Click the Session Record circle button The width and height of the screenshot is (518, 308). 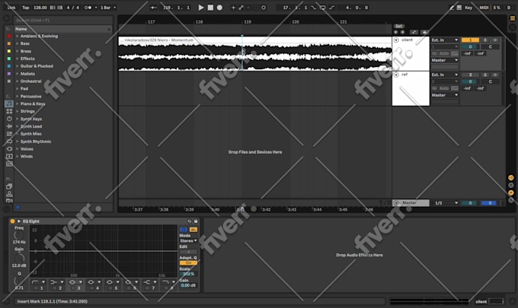click(x=264, y=8)
